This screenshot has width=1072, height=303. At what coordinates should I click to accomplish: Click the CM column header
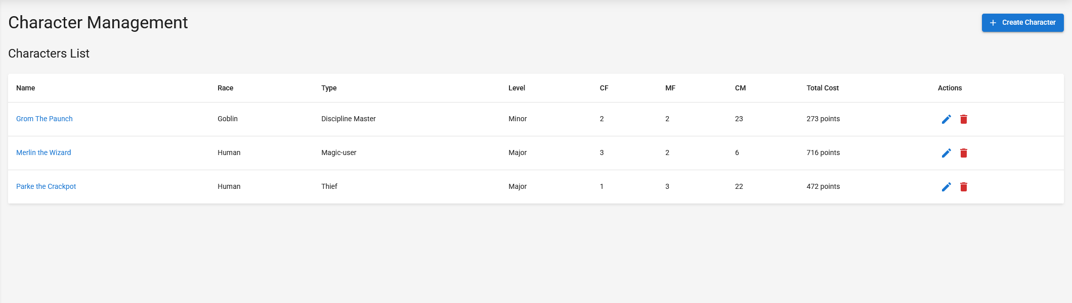click(740, 88)
